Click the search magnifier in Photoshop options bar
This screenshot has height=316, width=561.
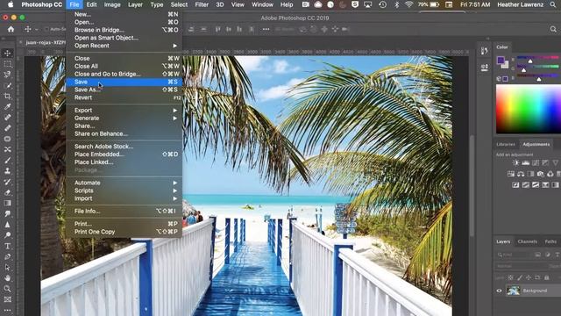(553, 29)
